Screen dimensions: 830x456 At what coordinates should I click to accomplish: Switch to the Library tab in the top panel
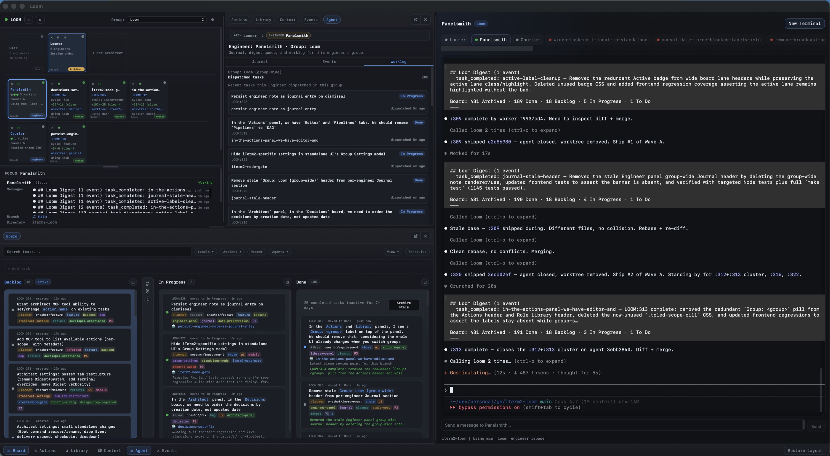263,20
